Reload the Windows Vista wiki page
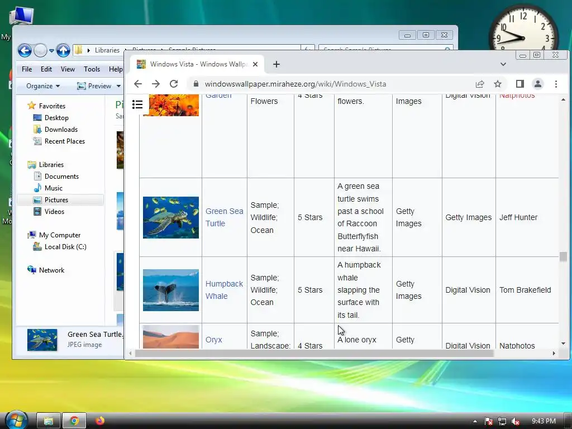The width and height of the screenshot is (572, 429). point(174,84)
